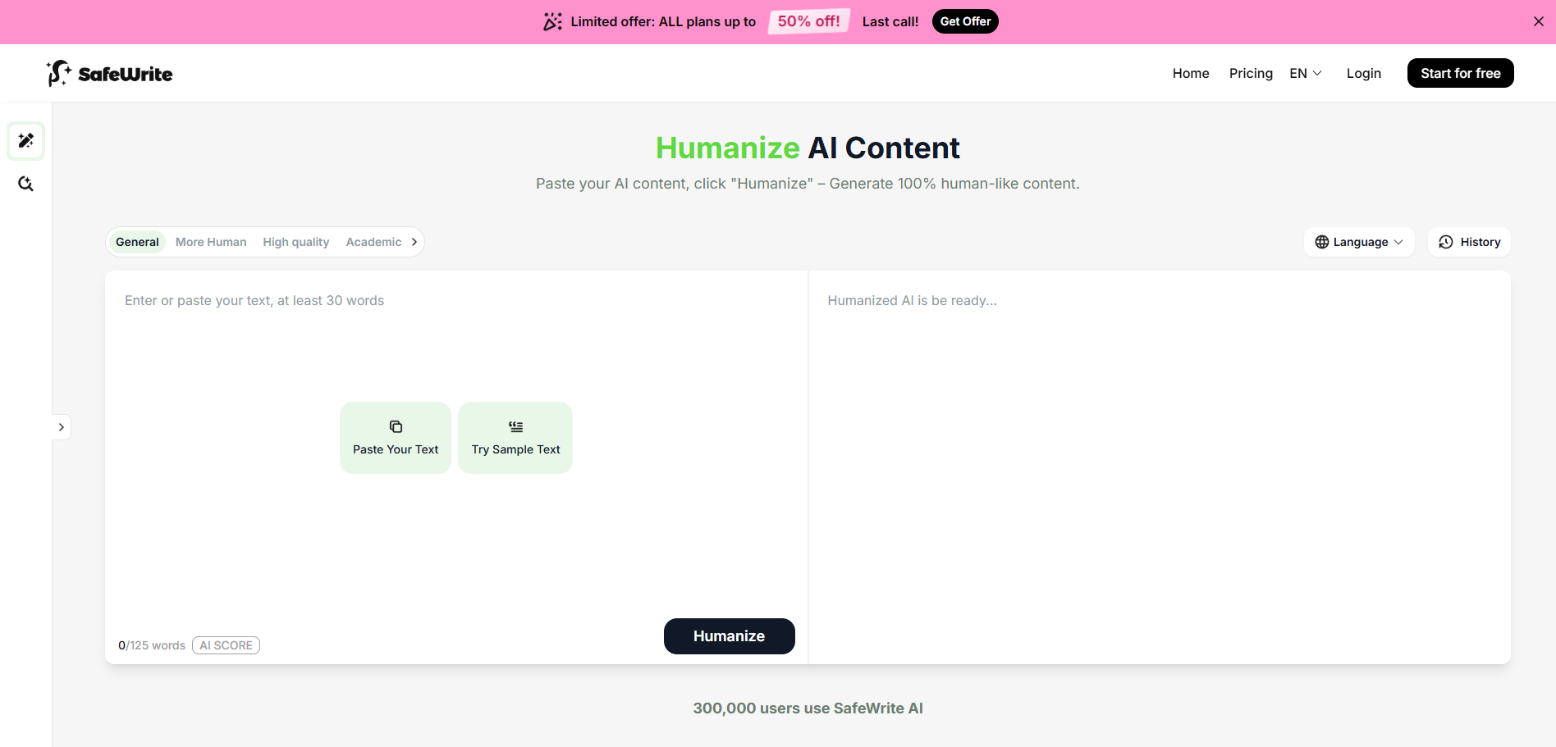Open the History panel

(x=1469, y=242)
